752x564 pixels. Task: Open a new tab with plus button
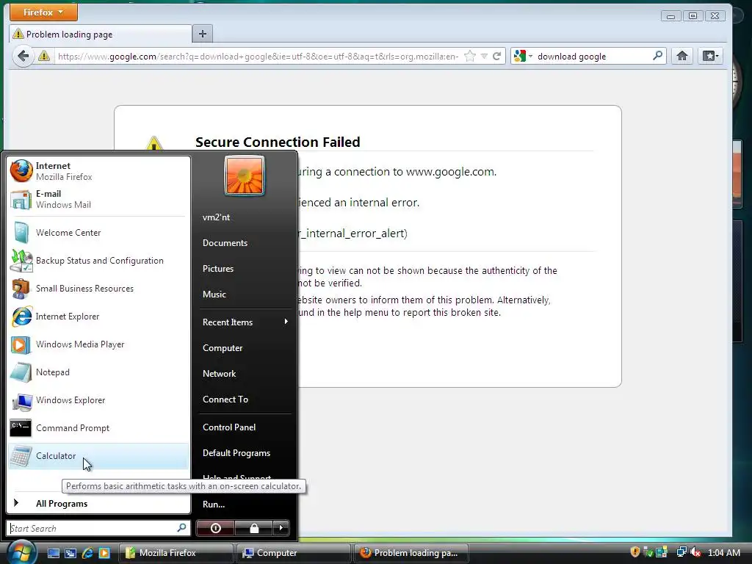(203, 34)
